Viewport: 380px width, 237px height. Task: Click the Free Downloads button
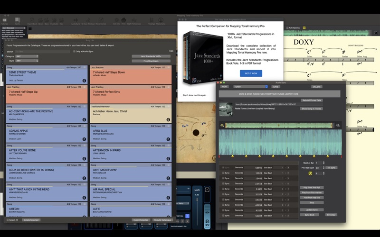151,61
